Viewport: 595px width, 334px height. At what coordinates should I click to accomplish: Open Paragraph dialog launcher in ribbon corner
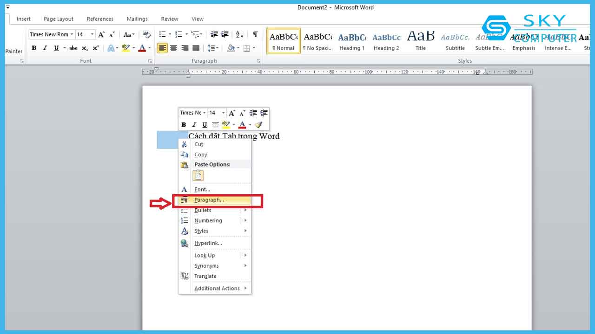tap(259, 61)
